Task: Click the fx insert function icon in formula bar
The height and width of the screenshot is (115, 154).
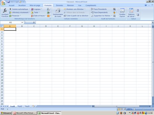Action: [x=34, y=22]
